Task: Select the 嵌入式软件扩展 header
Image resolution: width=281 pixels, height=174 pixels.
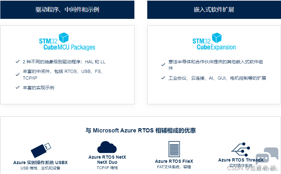Action: point(214,10)
